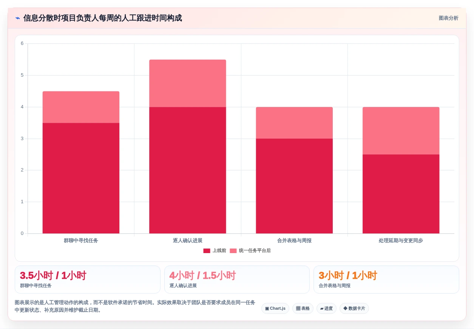
Task: Click the x-axis label 群聊中寻找任务
Action: click(x=81, y=241)
